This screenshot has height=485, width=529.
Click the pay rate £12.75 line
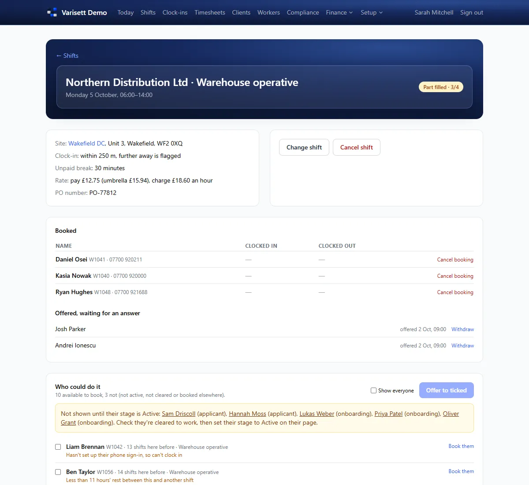tap(134, 180)
